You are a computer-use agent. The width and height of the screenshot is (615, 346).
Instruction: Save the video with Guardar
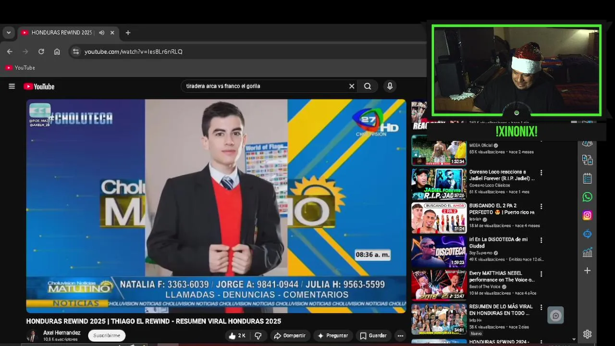tap(373, 335)
